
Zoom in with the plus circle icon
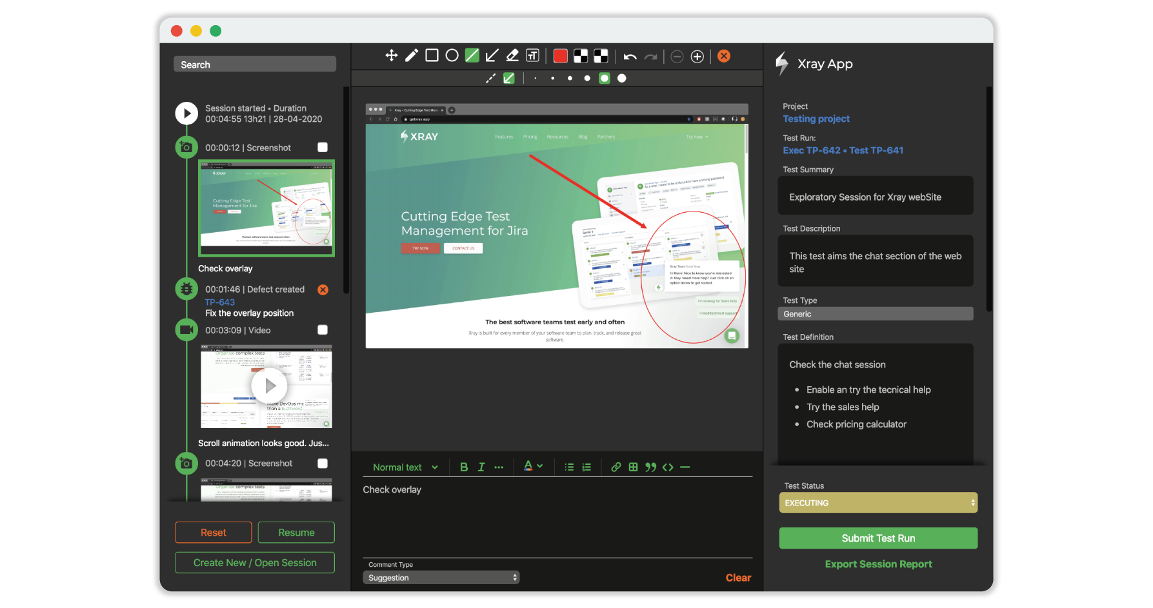(x=697, y=57)
